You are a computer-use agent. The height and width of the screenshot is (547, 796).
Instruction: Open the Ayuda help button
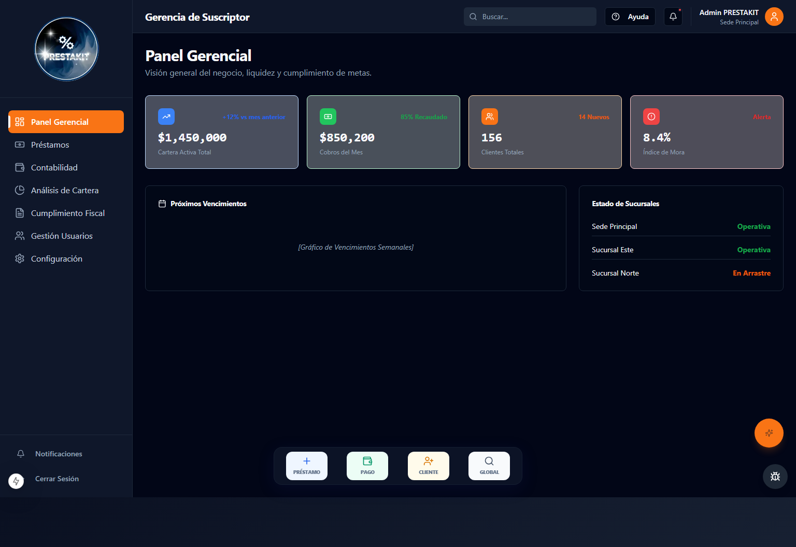pyautogui.click(x=630, y=17)
